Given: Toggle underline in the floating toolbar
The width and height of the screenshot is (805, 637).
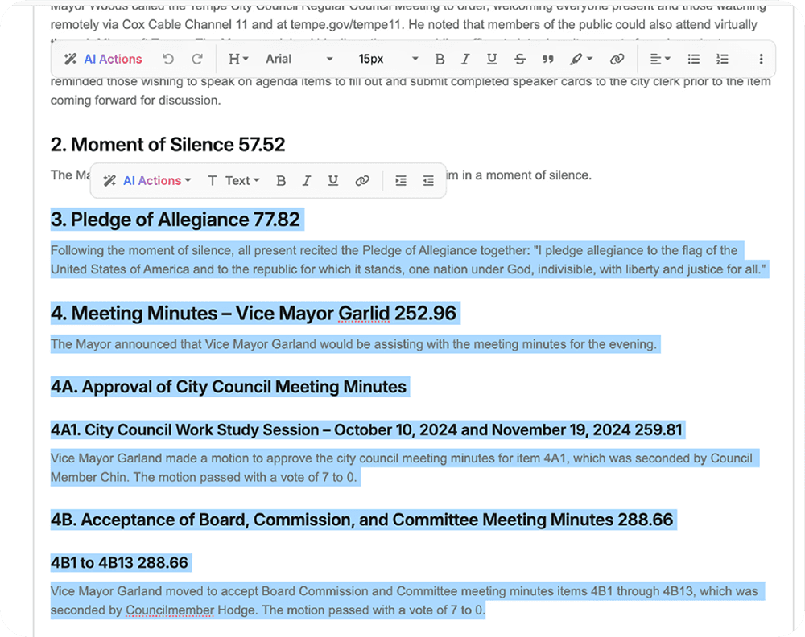Looking at the screenshot, I should 332,180.
